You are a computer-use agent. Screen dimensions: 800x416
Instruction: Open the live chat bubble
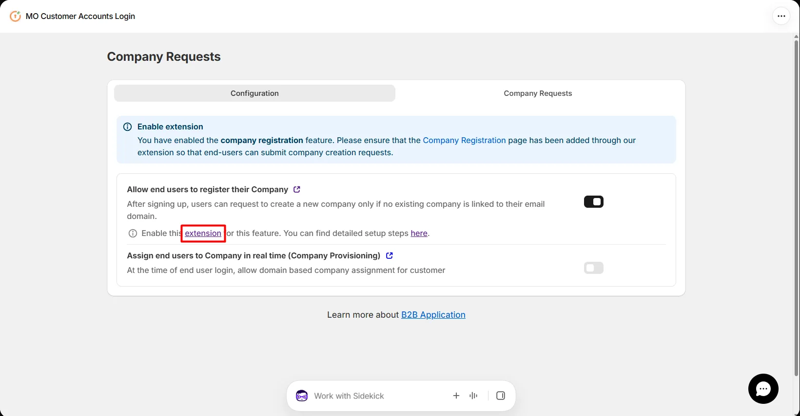[763, 389]
